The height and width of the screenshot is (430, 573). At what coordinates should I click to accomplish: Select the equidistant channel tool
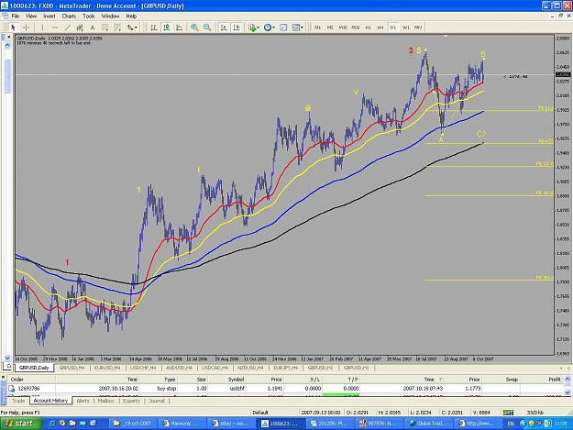click(x=80, y=28)
